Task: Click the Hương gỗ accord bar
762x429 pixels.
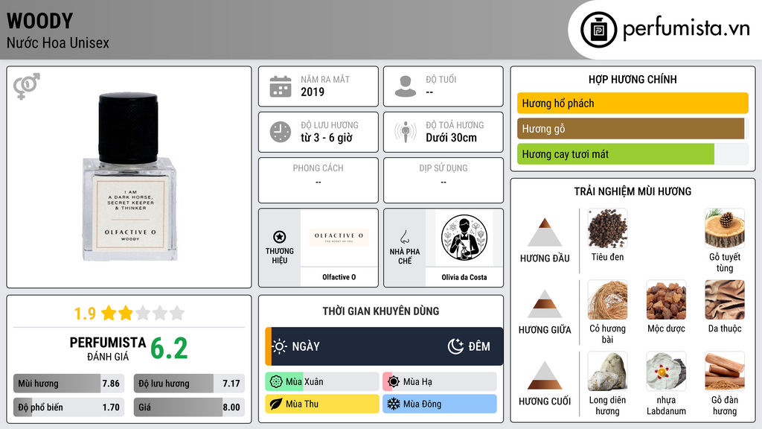Action: pos(633,128)
